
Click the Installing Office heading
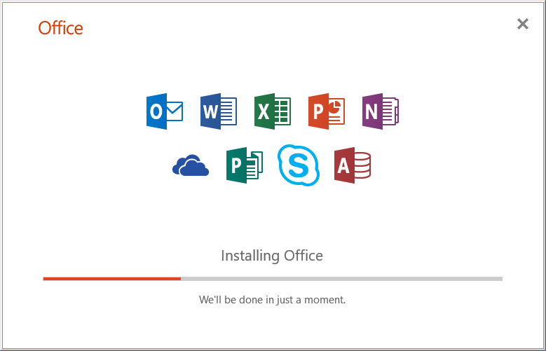[272, 256]
